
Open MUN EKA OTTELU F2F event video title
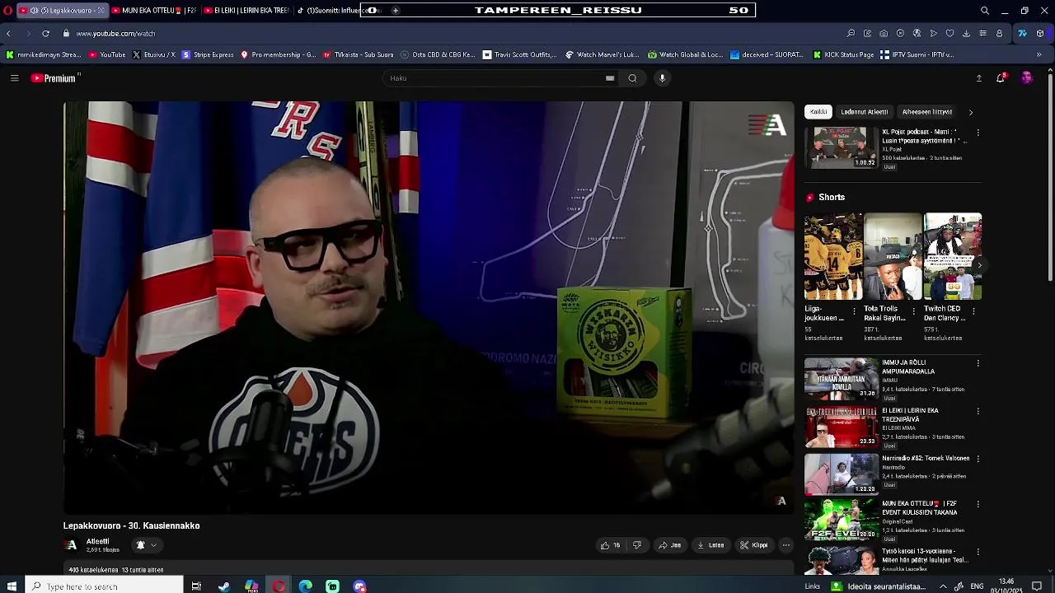(920, 507)
